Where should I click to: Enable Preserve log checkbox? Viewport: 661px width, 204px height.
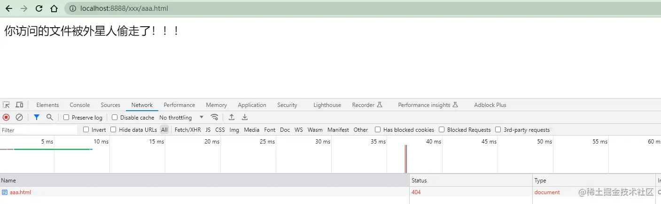(66, 117)
